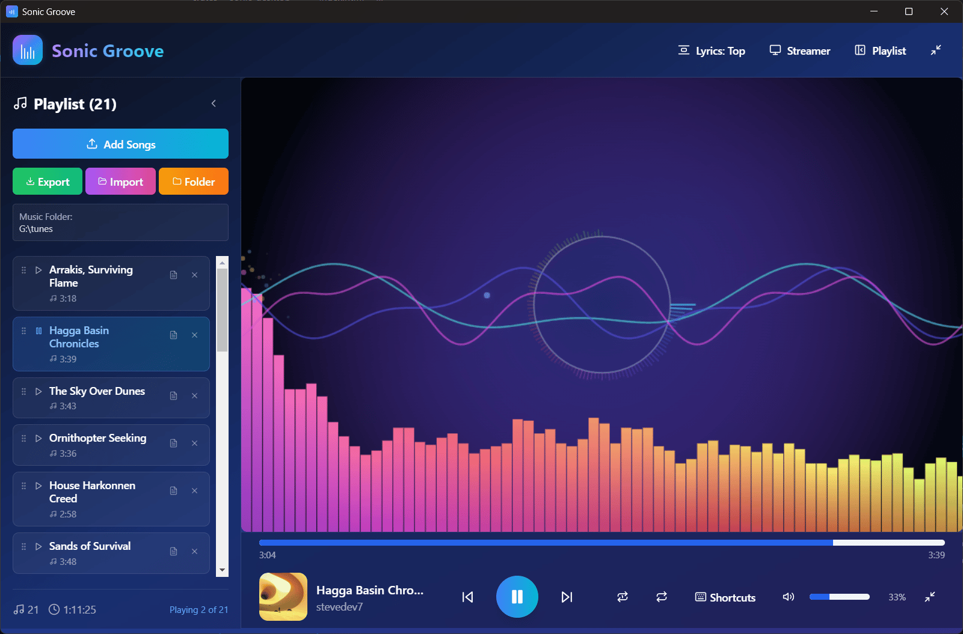Open lyrics icon for House Harkonnen Creed

(173, 490)
